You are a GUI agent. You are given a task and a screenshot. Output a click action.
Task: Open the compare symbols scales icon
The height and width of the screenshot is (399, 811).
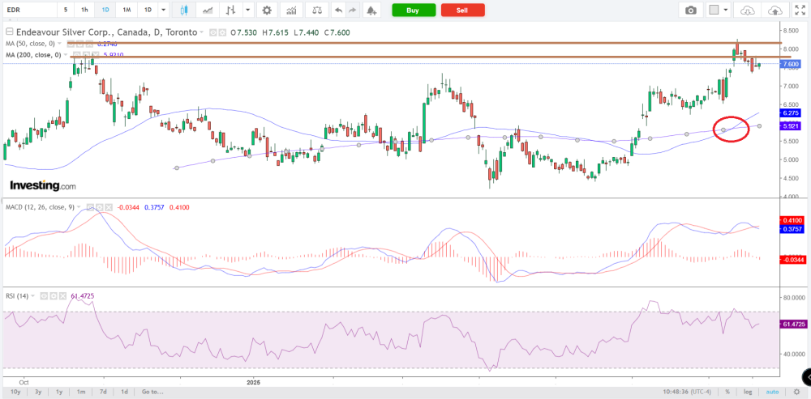317,10
